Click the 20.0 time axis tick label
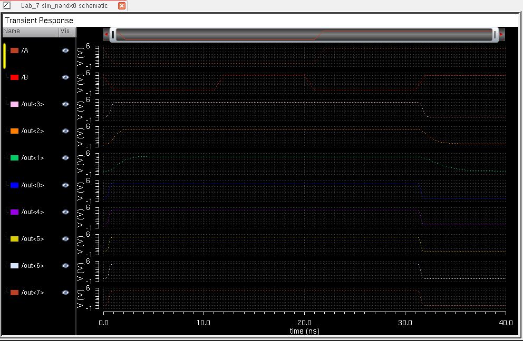 click(x=305, y=323)
